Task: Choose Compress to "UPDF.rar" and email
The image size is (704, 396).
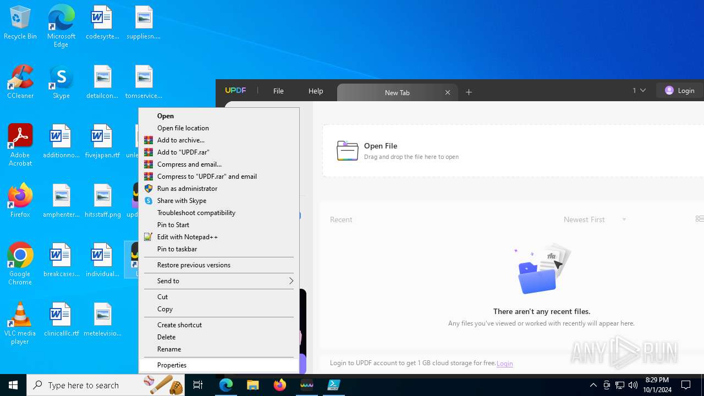Action: [219, 177]
